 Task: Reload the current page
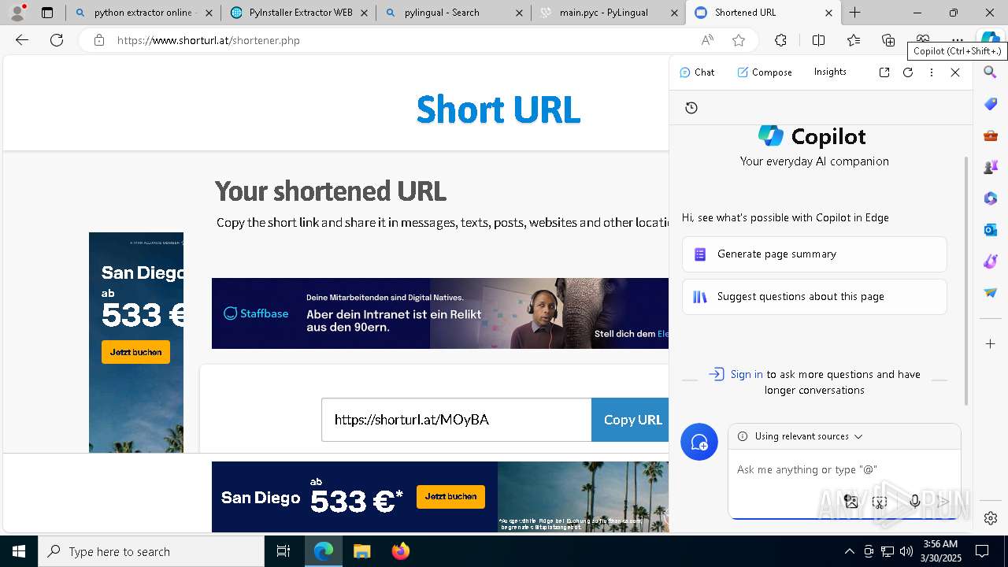tap(57, 40)
